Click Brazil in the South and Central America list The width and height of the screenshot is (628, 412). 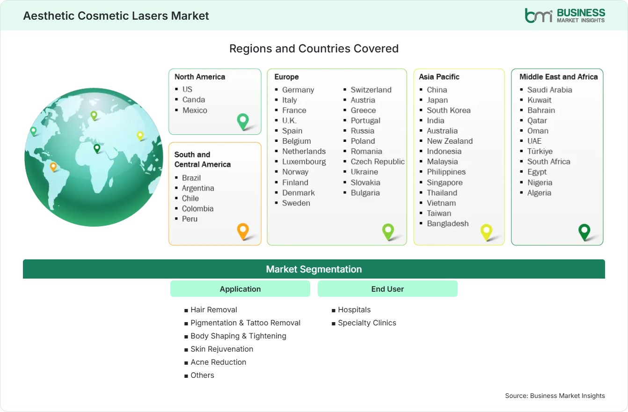pos(191,177)
